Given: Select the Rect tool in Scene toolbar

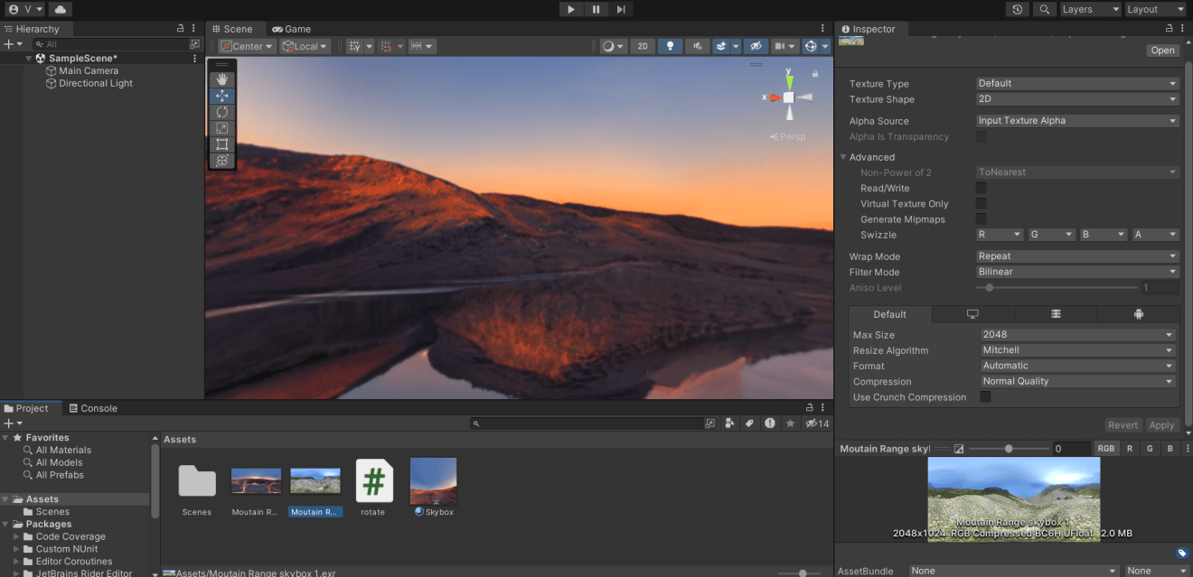Looking at the screenshot, I should [222, 144].
